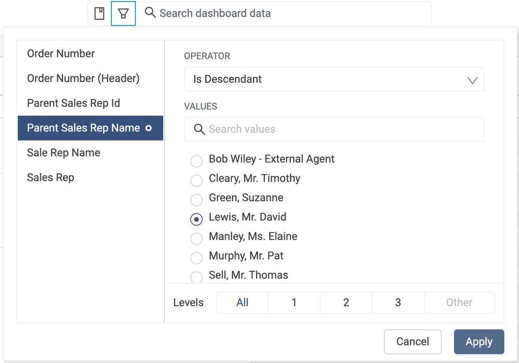
Task: Select Murphy, Mr. Pat radio button
Action: [196, 258]
